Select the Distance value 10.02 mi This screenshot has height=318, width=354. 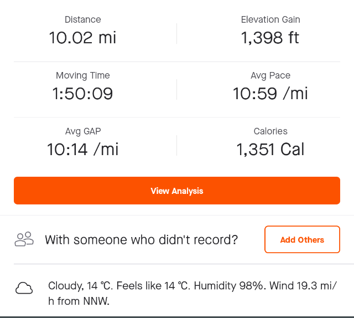coord(82,38)
